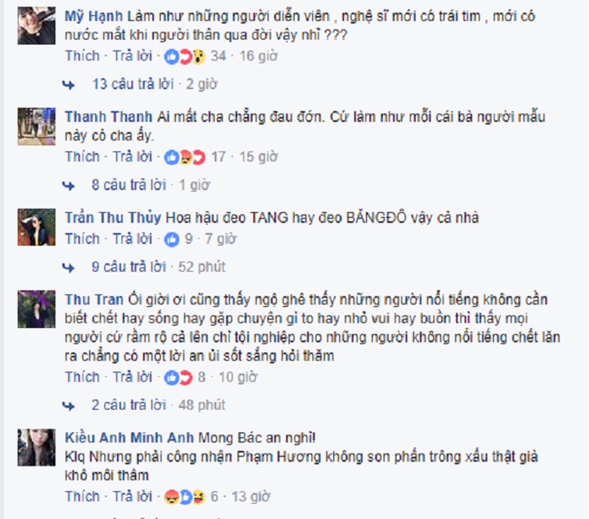Click reply arrow icon beside 2 câu trả lời

coord(69,406)
